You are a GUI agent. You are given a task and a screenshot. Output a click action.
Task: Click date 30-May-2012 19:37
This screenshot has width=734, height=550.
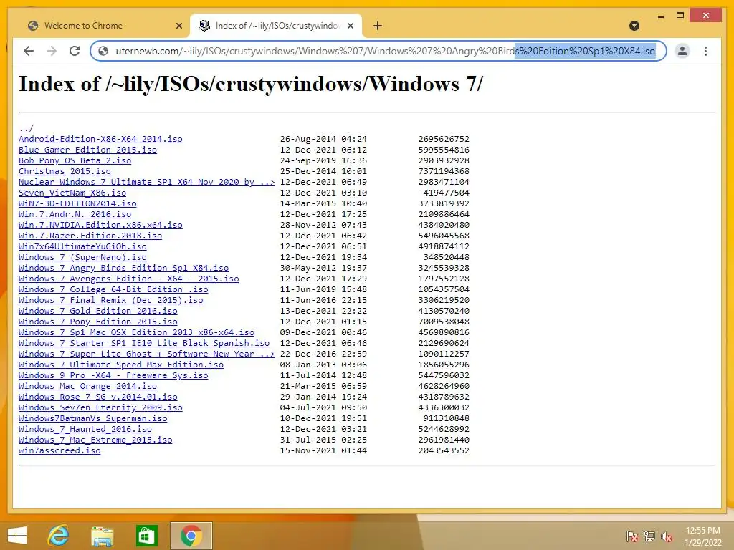(x=323, y=268)
